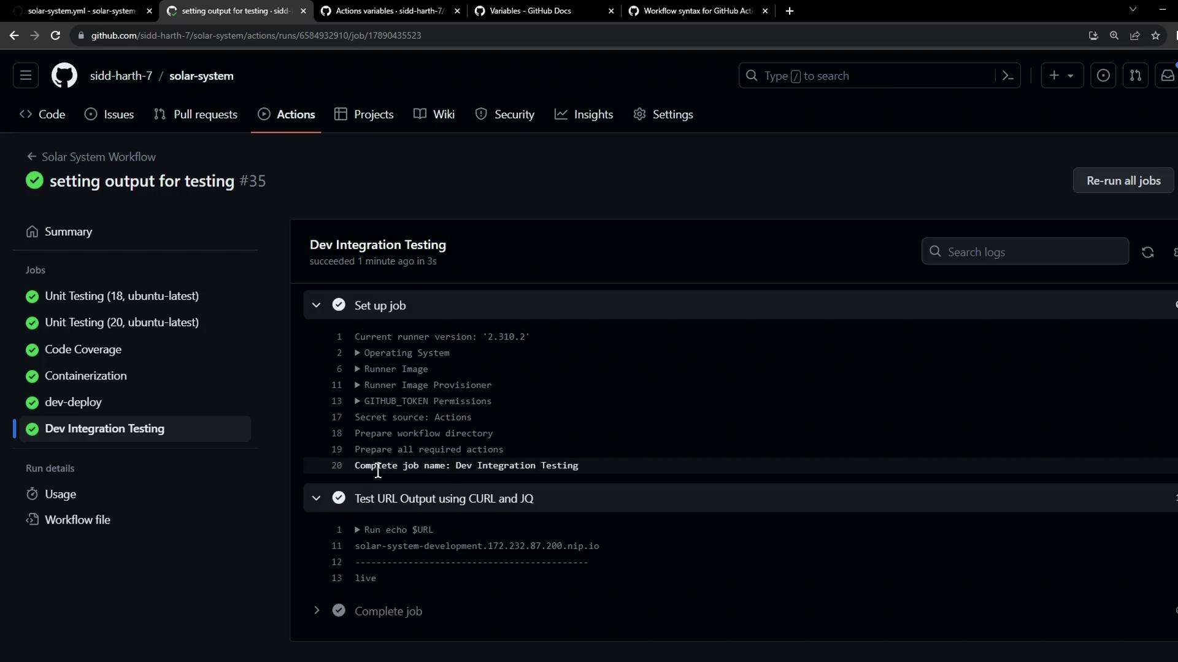Click the back arrow to Solar System Workflow
This screenshot has height=662, width=1178.
pos(31,157)
